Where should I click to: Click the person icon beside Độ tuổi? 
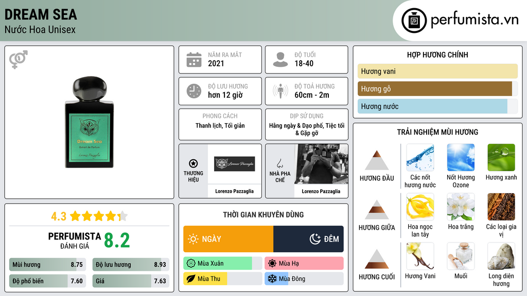(280, 60)
